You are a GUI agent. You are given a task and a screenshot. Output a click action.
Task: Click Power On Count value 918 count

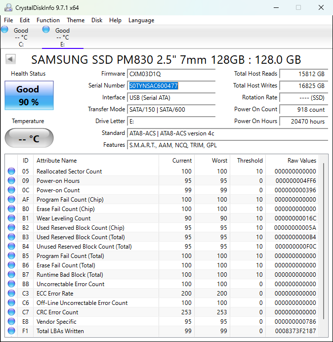(x=303, y=109)
